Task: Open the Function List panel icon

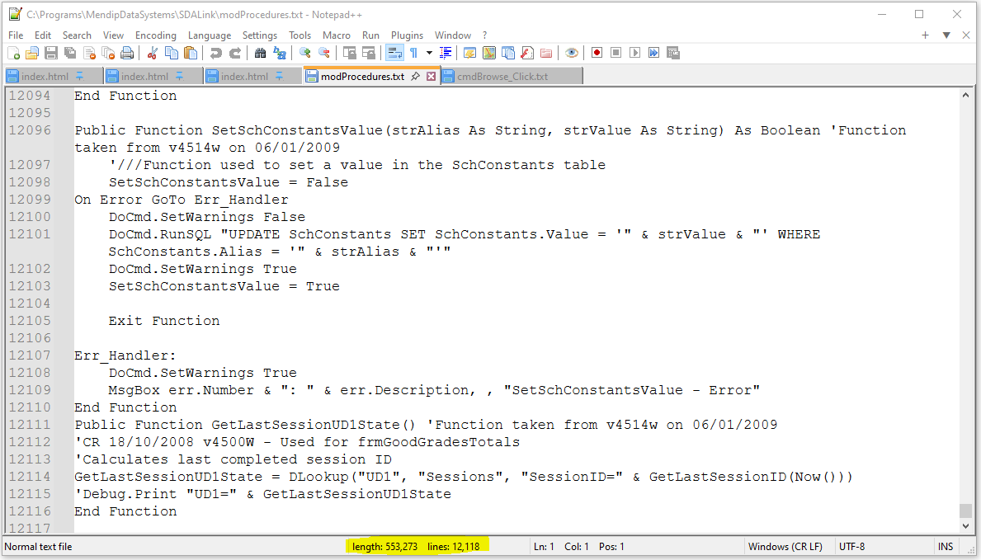Action: (527, 53)
